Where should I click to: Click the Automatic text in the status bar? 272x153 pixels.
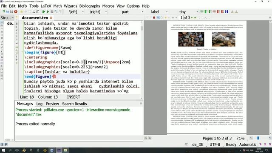tap(248, 144)
